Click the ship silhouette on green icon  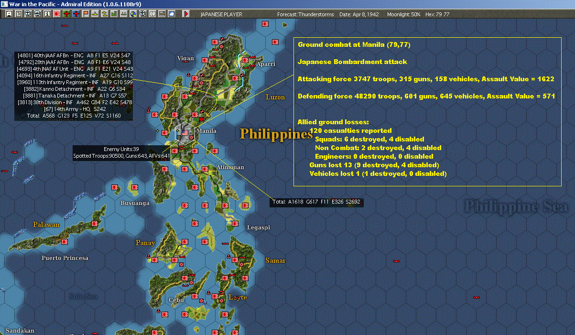click(124, 14)
